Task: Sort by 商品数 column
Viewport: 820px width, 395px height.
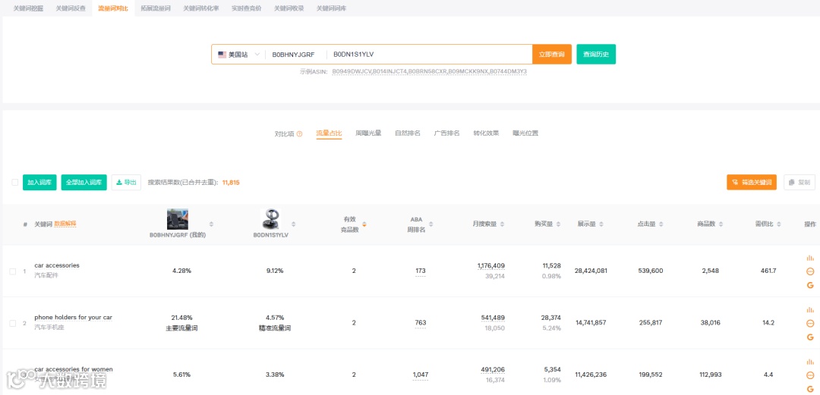Action: point(721,224)
